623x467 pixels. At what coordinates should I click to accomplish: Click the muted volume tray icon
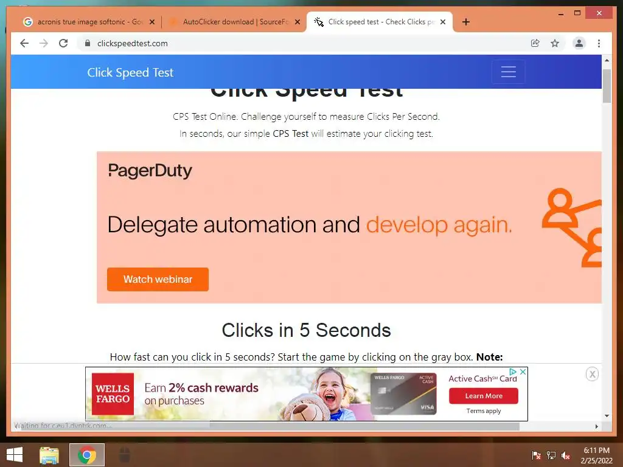point(566,455)
